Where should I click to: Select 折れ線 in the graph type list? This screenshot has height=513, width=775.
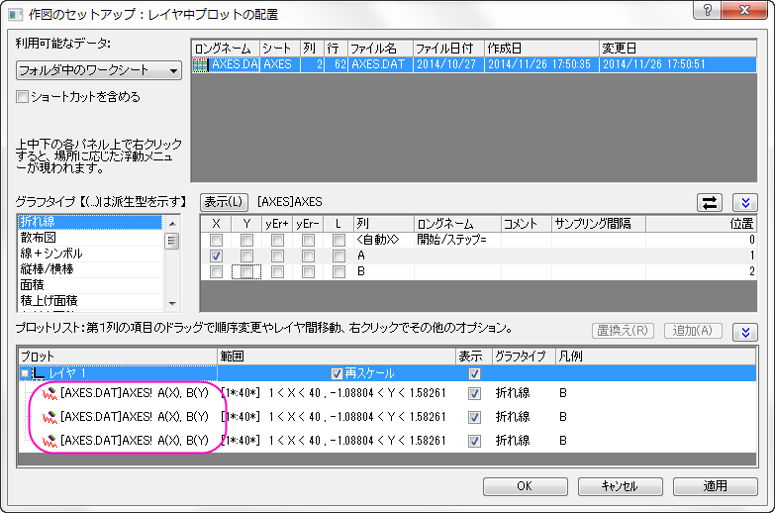coord(90,222)
